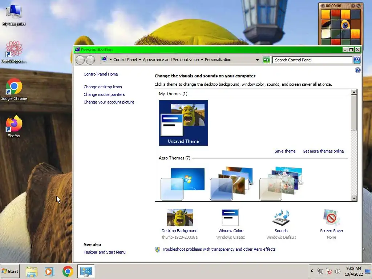Launch Google Chrome from desktop shortcut
Screen dimensions: 372x279
coord(14,89)
